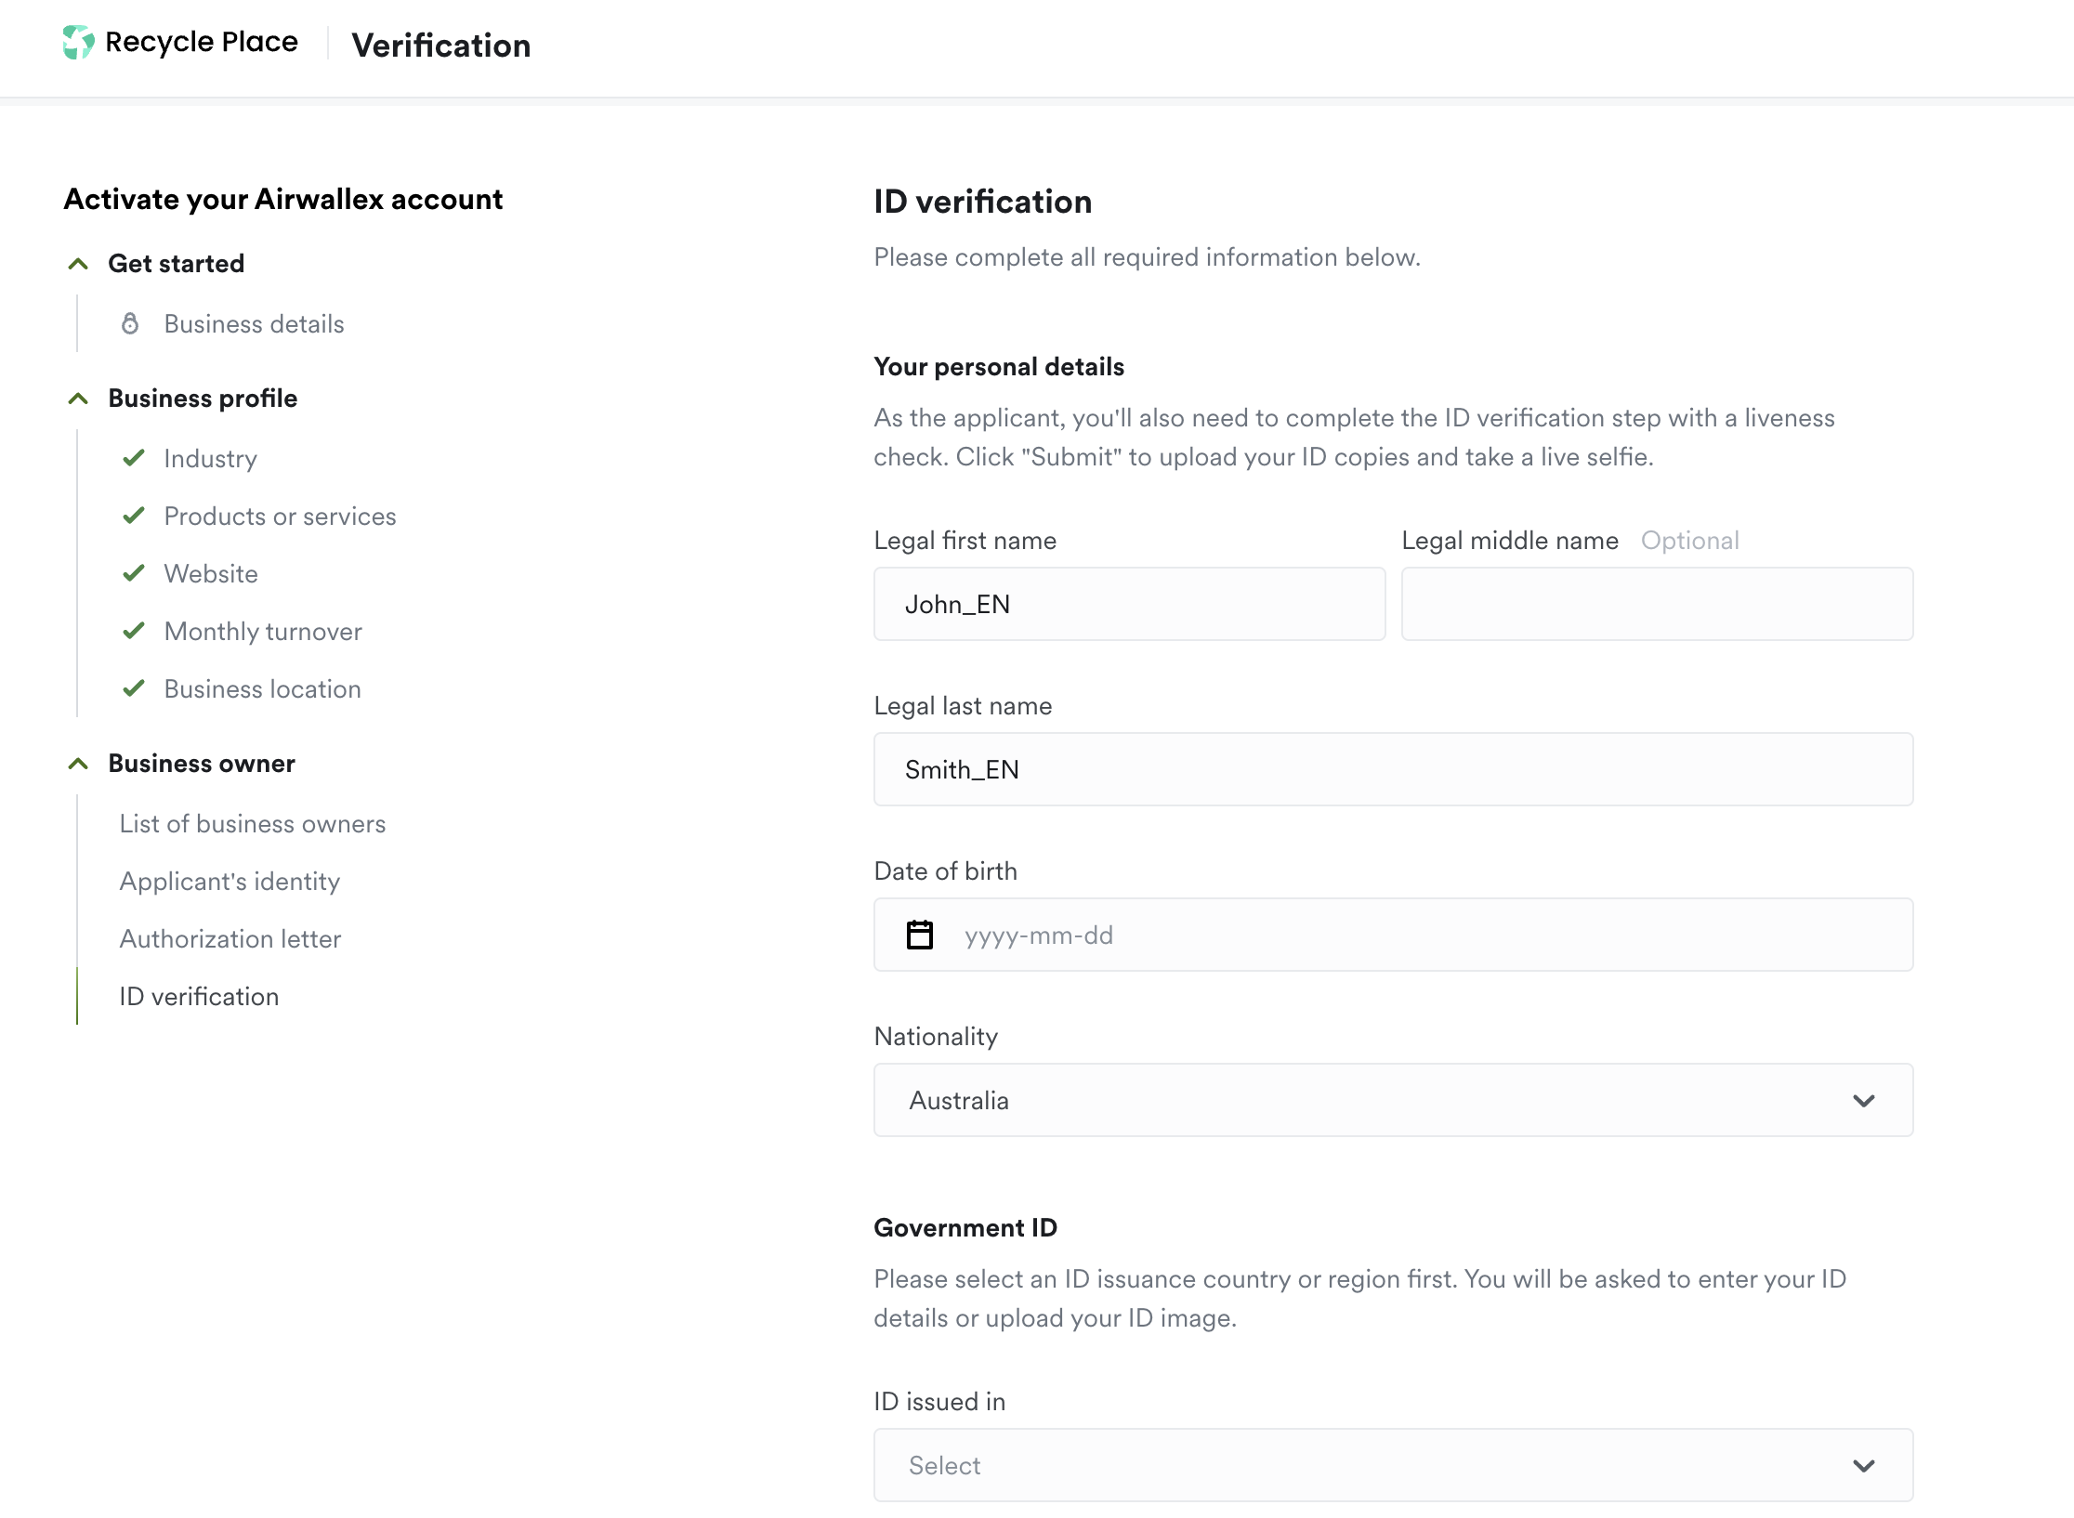The width and height of the screenshot is (2074, 1518).
Task: Click the lock icon beside Business details
Action: tap(131, 323)
